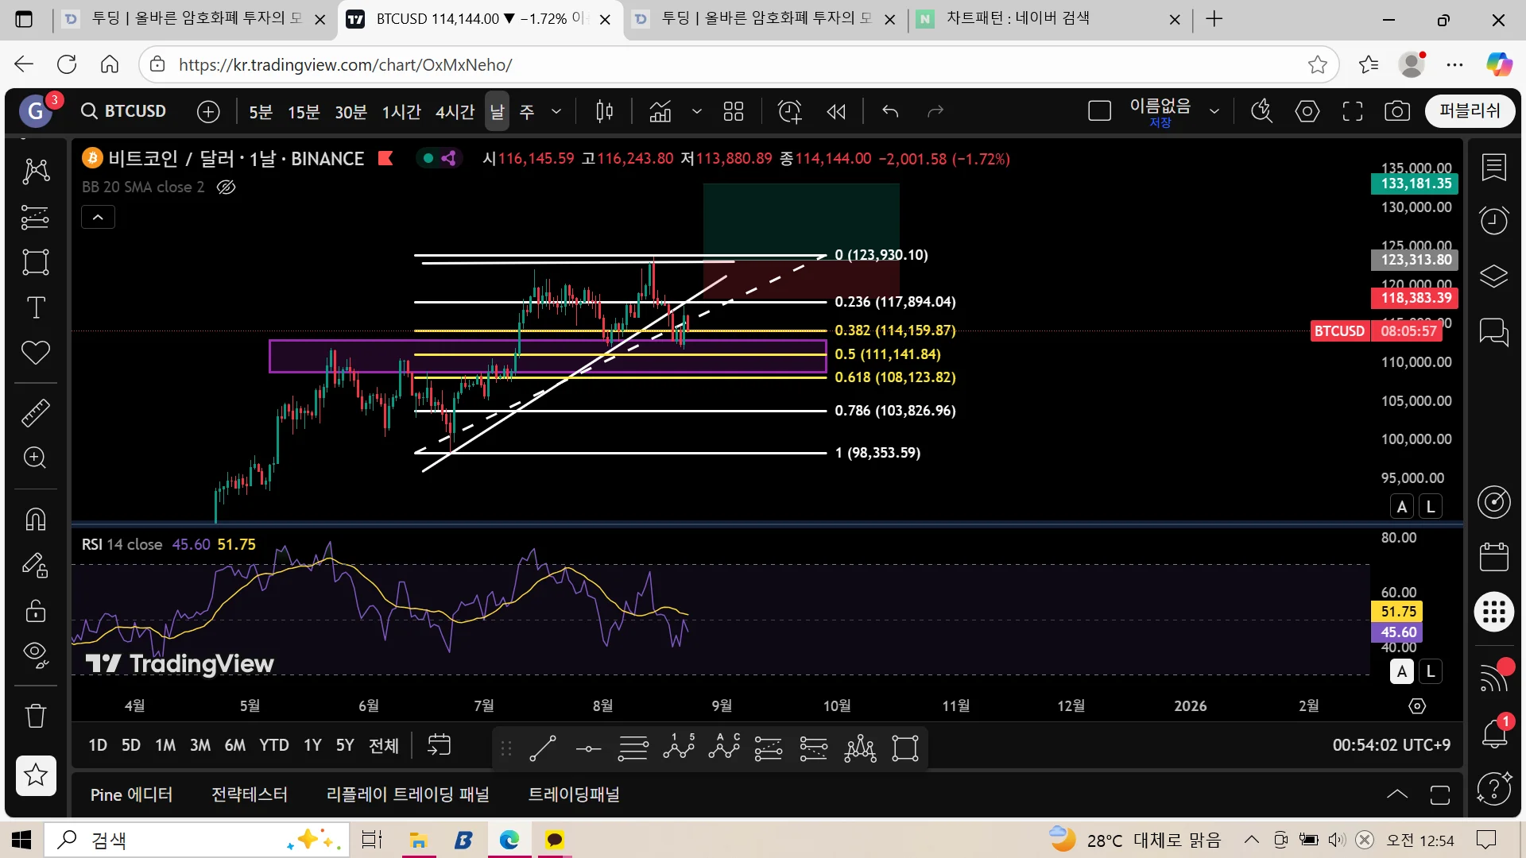Toggle BB indicator visibility eye

coord(226,187)
